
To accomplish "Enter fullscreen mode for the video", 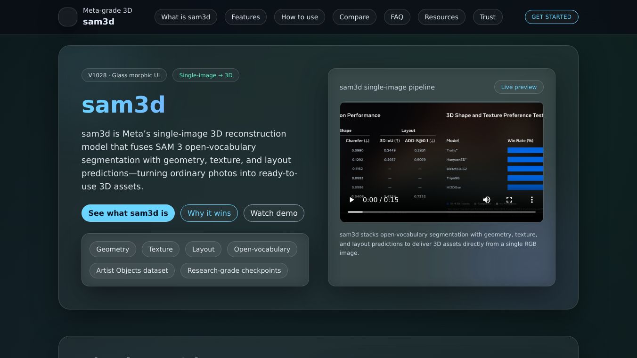I will [509, 200].
